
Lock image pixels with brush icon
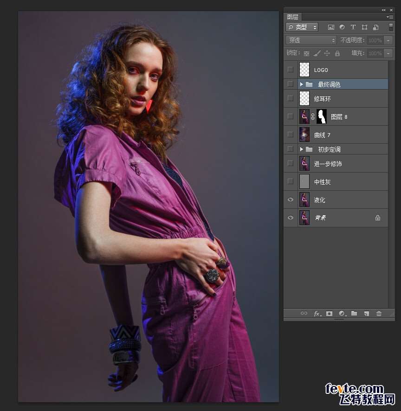coord(317,53)
